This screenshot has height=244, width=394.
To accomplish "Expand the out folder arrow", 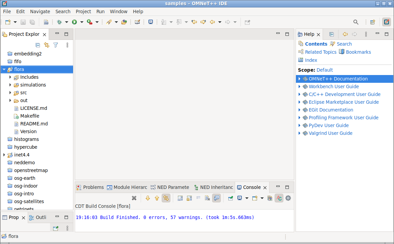I will pos(10,100).
